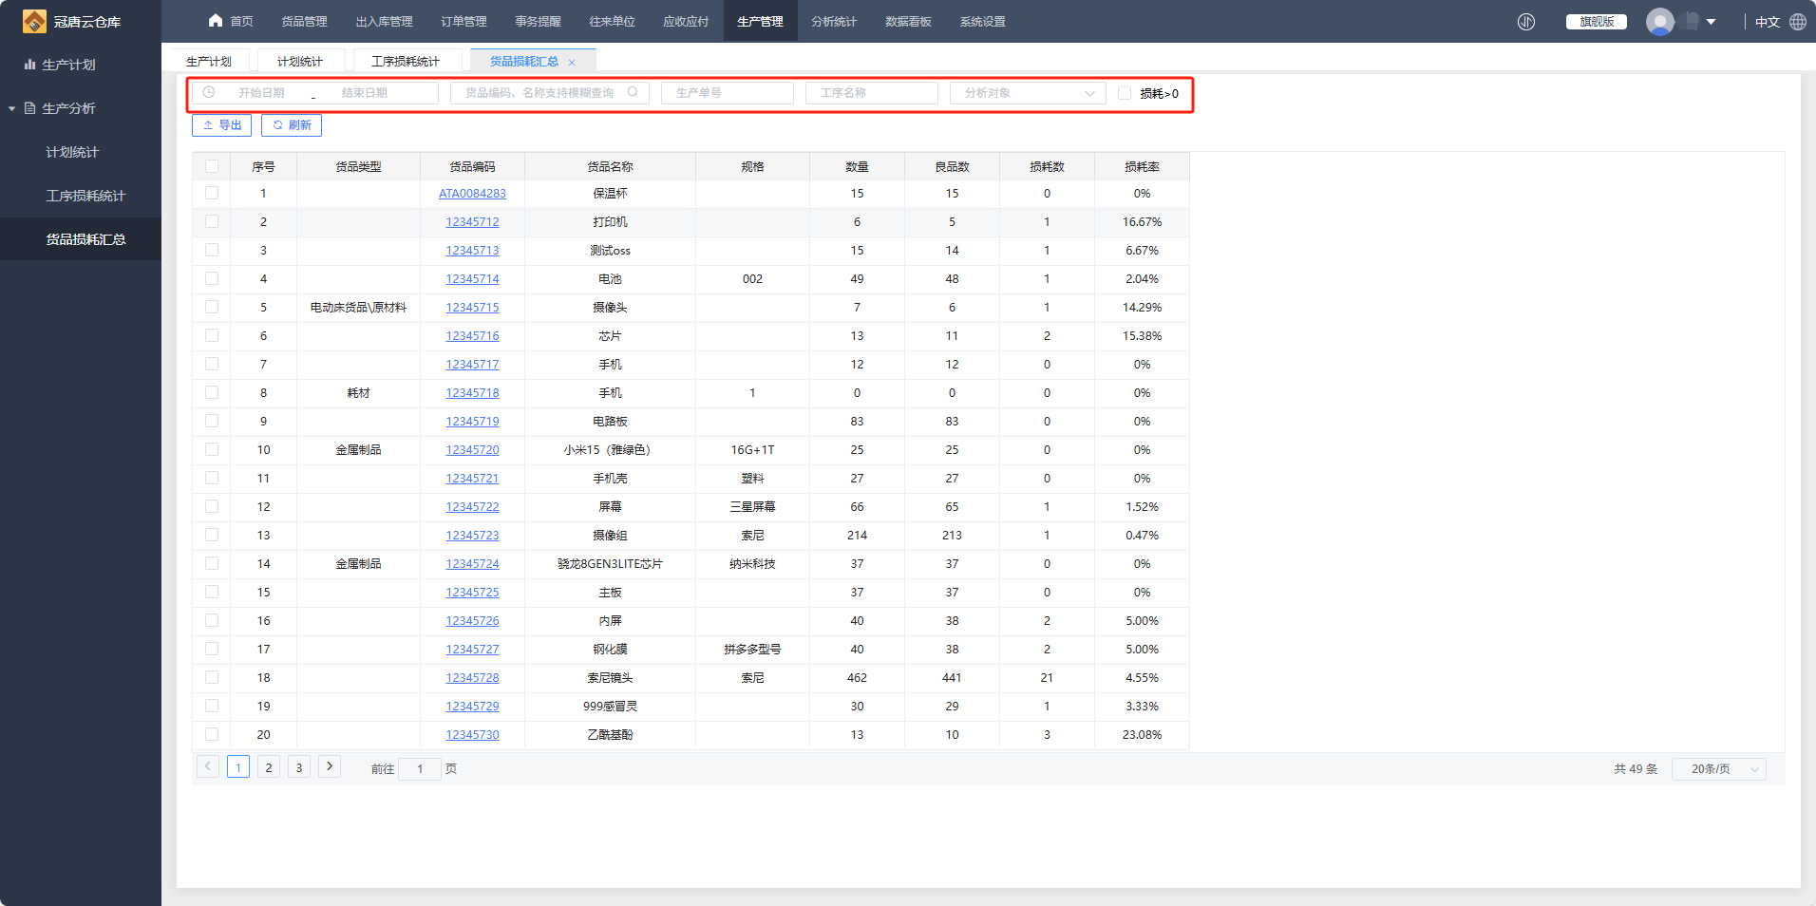1816x906 pixels.
Task: Open product code link 12345712
Action: [472, 222]
